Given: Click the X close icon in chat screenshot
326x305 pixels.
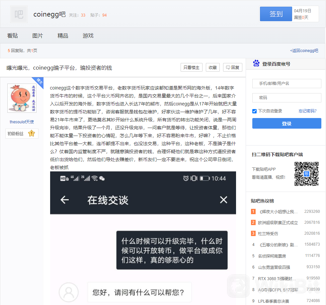Looking at the screenshot, I should pyautogui.click(x=223, y=200).
